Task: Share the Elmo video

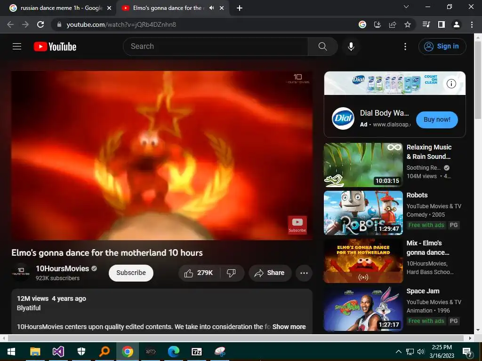Action: pos(270,273)
